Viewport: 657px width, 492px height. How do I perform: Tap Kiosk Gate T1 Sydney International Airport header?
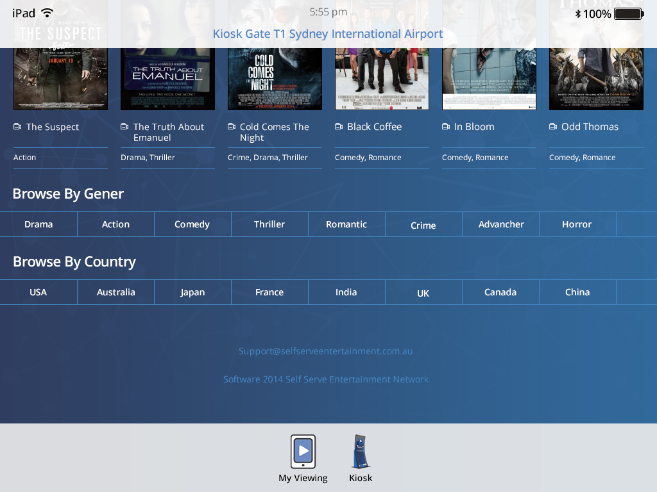328,33
